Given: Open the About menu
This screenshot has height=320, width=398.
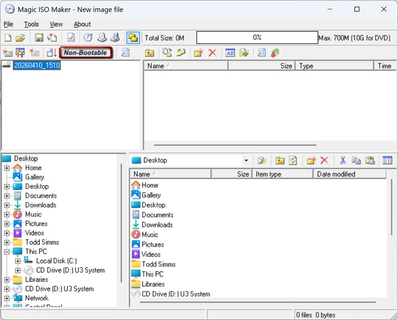Looking at the screenshot, I should tap(82, 24).
